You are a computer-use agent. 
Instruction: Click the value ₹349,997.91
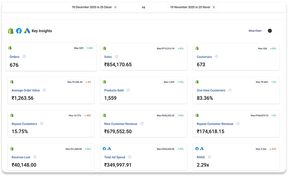(118, 165)
